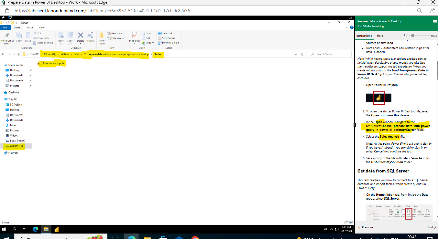
Task: Click This PC in address breadcrumb
Action: click(x=34, y=54)
